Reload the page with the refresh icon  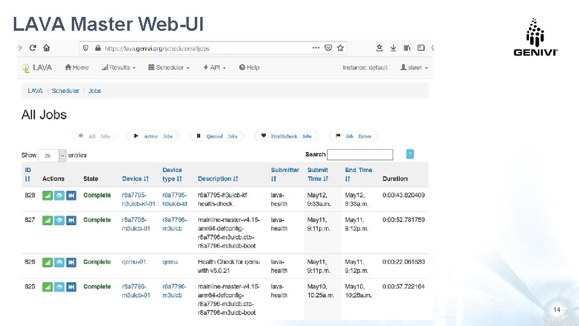pos(33,48)
